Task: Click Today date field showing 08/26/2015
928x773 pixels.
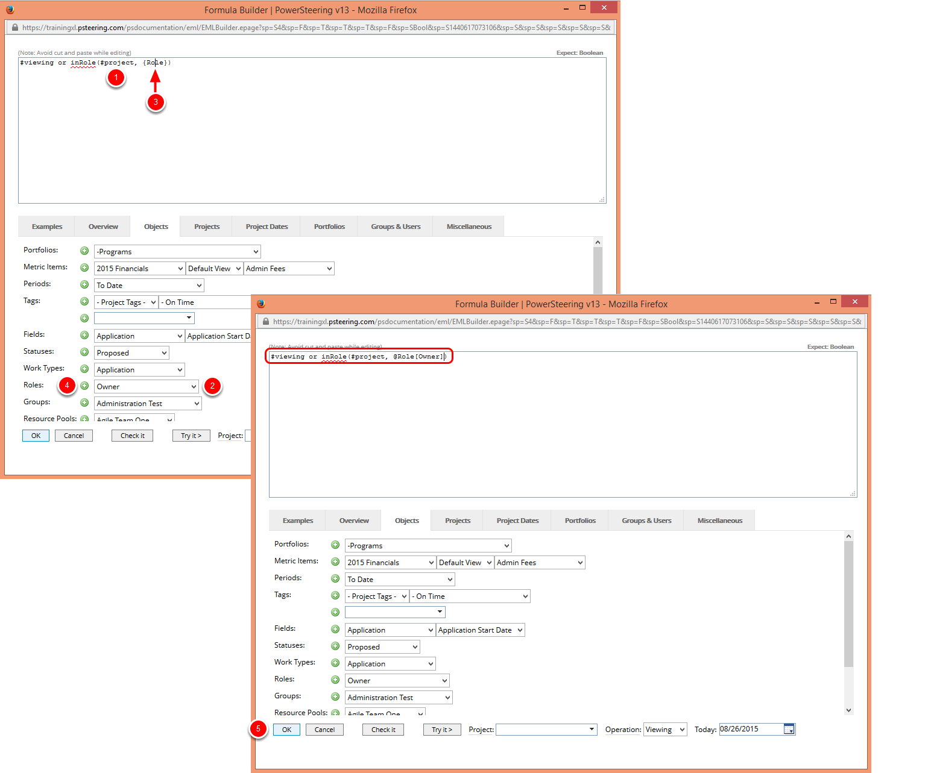Action: tap(751, 729)
